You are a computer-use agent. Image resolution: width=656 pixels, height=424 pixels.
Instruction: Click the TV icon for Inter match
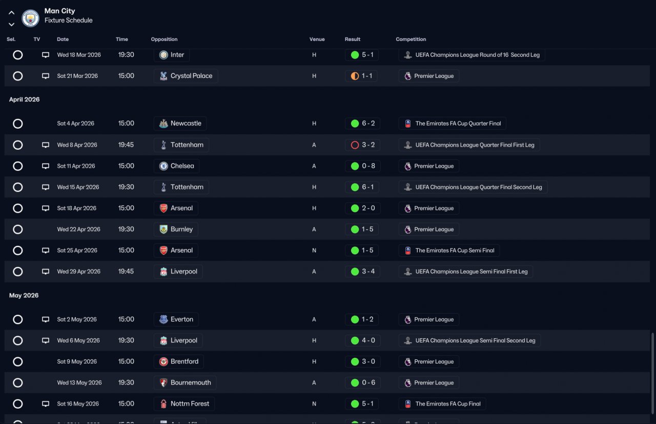click(x=46, y=55)
